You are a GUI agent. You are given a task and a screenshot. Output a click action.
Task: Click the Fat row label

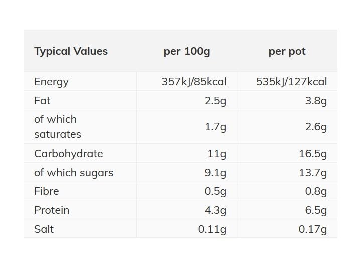[x=42, y=101]
